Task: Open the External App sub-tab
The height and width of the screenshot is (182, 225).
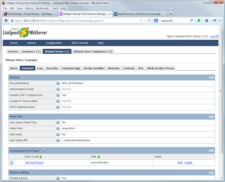Action: 71,68
